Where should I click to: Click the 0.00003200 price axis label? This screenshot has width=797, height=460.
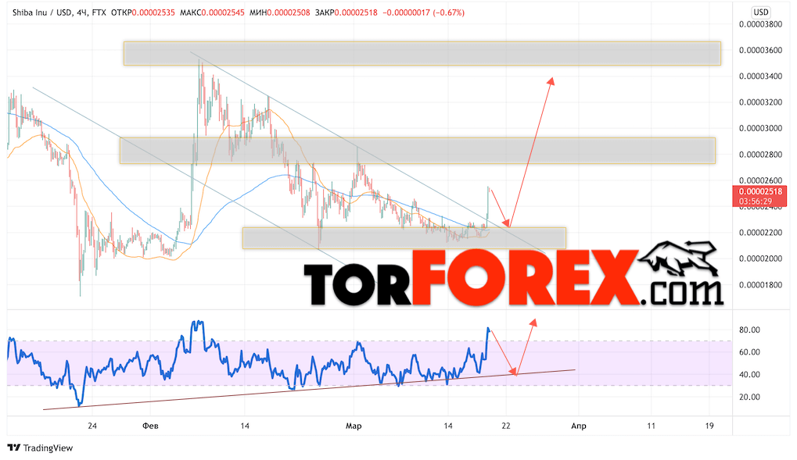(760, 102)
